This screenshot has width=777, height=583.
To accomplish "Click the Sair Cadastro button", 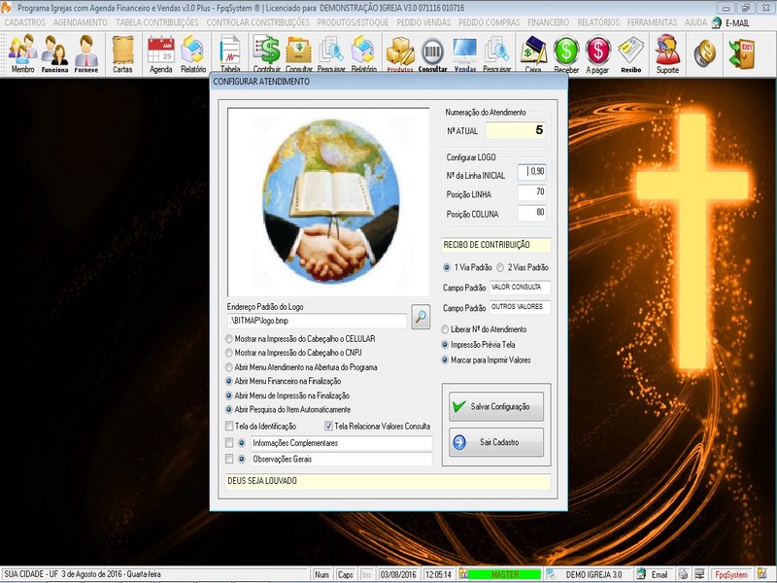I will 496,442.
